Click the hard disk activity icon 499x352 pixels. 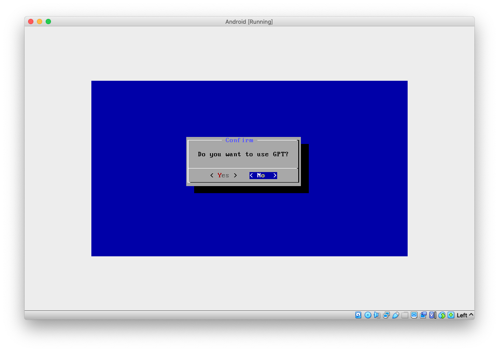(358, 315)
